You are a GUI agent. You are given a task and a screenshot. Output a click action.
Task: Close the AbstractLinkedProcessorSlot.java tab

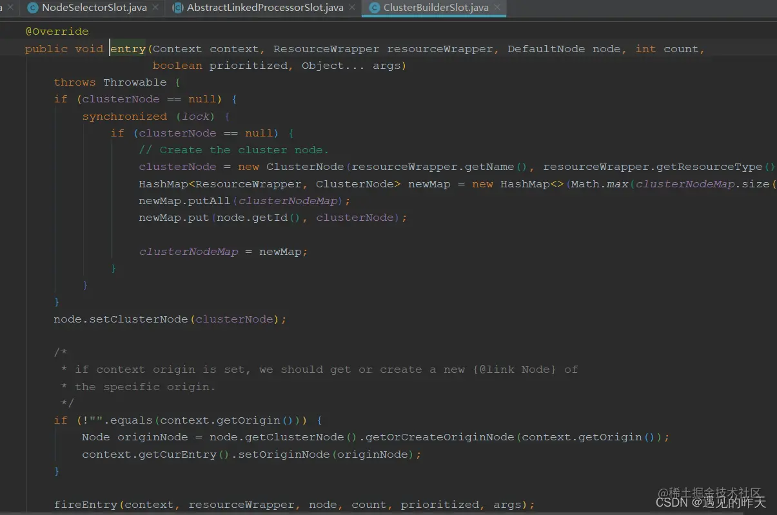[351, 8]
